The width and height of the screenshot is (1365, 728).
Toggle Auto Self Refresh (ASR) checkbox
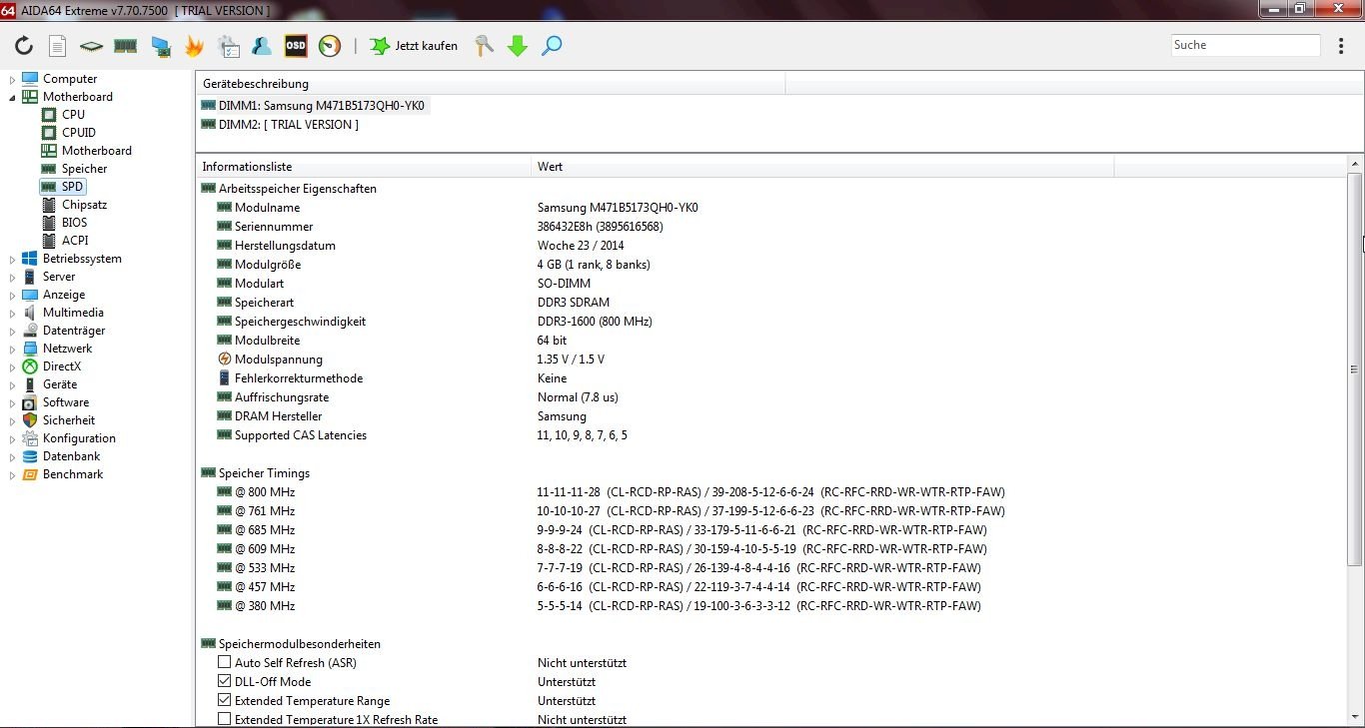[x=225, y=662]
